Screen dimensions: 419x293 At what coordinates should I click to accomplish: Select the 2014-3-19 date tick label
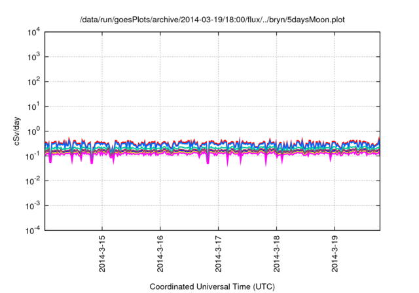click(336, 256)
